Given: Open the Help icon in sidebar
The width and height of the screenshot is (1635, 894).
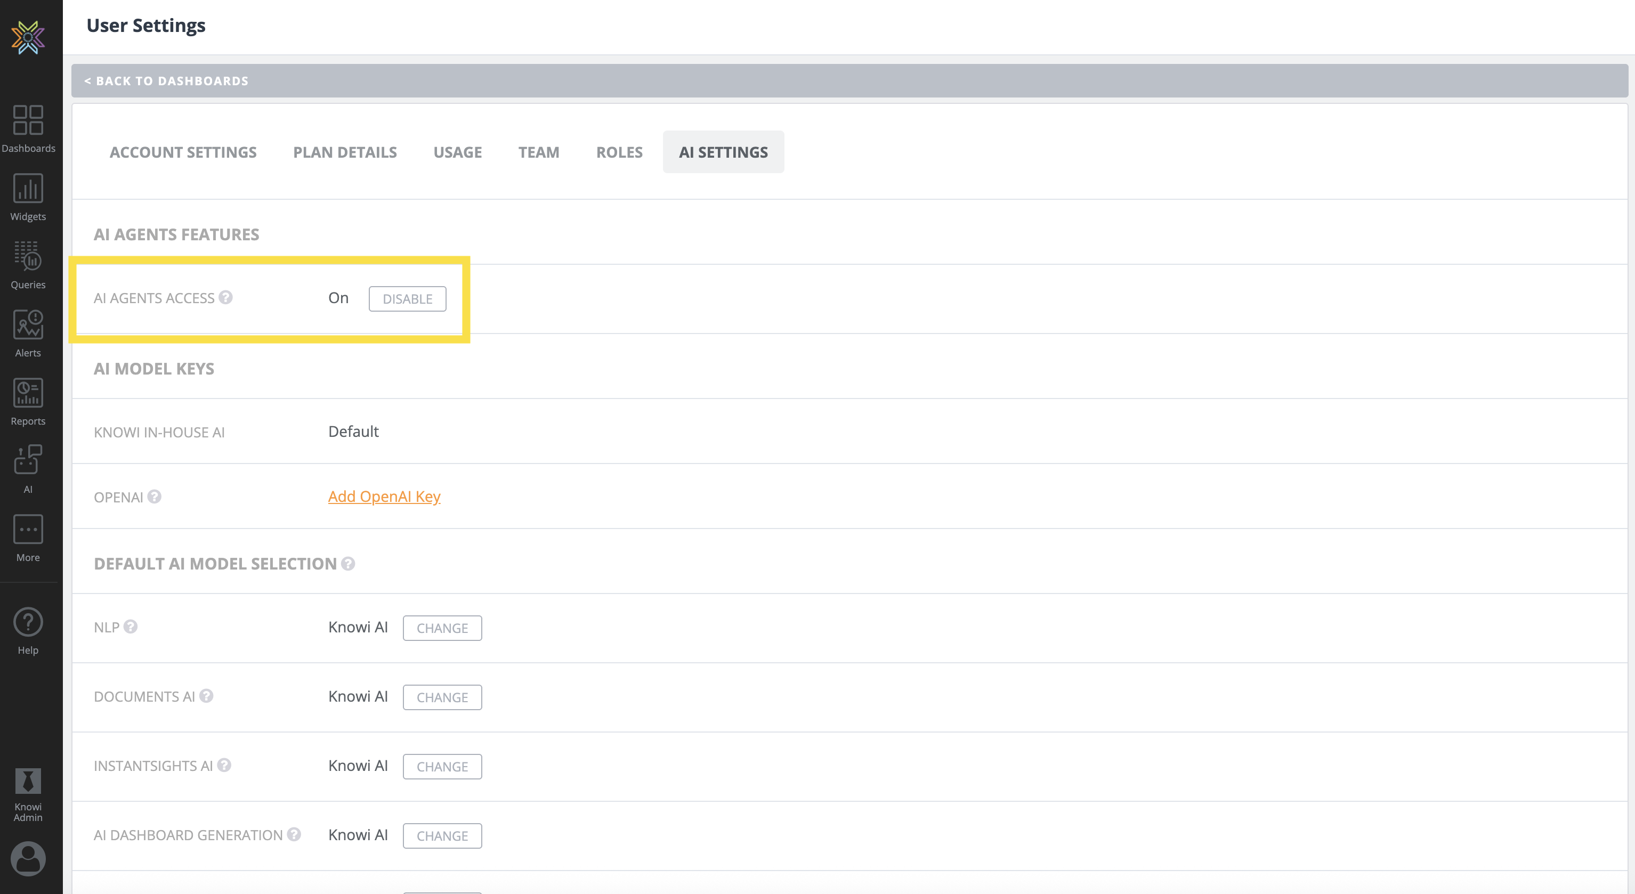Looking at the screenshot, I should coord(28,631).
